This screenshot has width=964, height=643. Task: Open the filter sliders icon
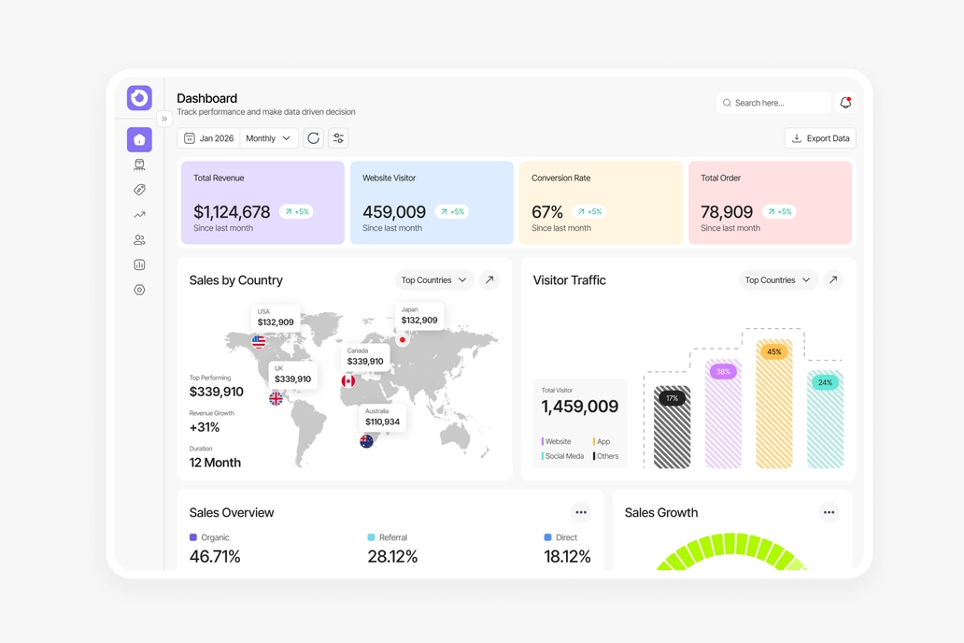click(x=339, y=138)
